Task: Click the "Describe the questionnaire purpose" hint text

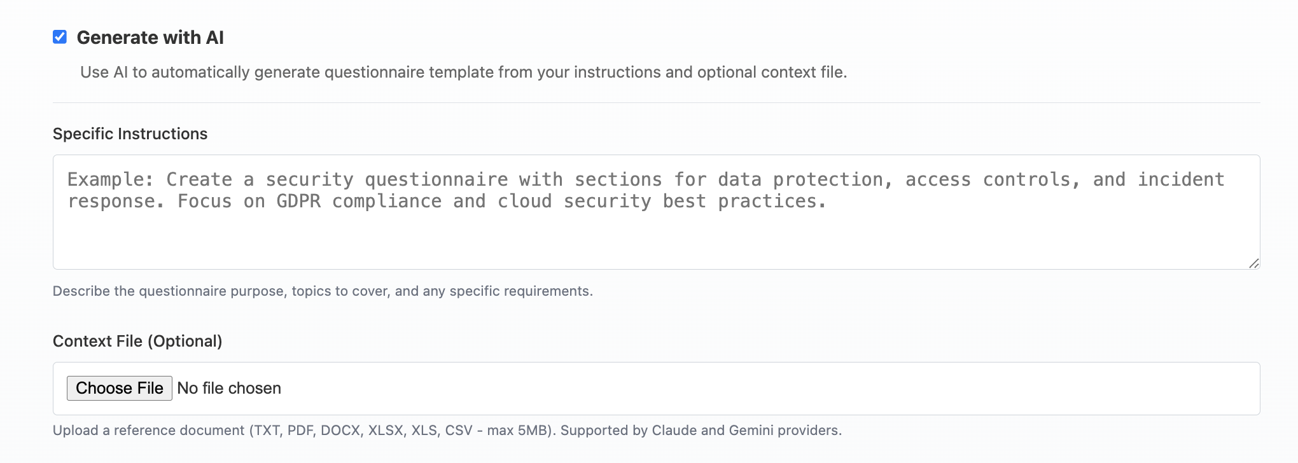Action: coord(323,291)
